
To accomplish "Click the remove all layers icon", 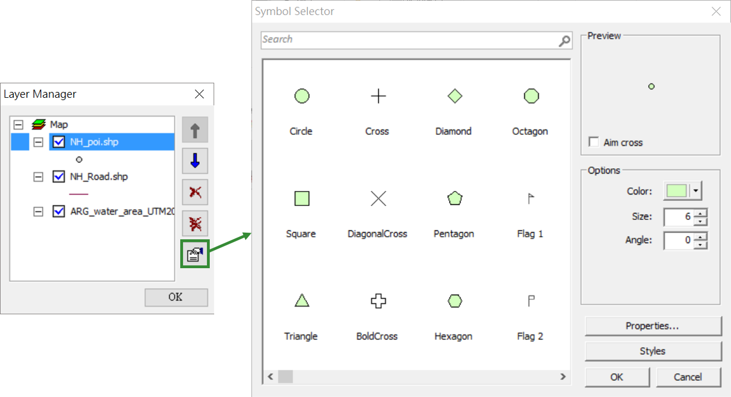I will (x=195, y=224).
